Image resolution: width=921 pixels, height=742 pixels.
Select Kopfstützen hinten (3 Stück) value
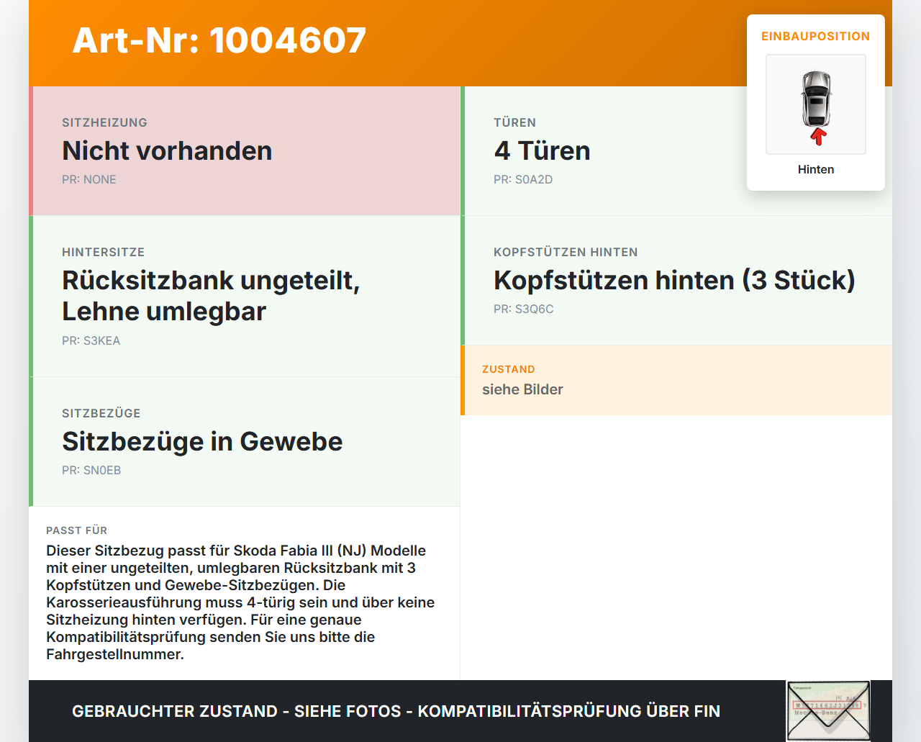coord(674,280)
